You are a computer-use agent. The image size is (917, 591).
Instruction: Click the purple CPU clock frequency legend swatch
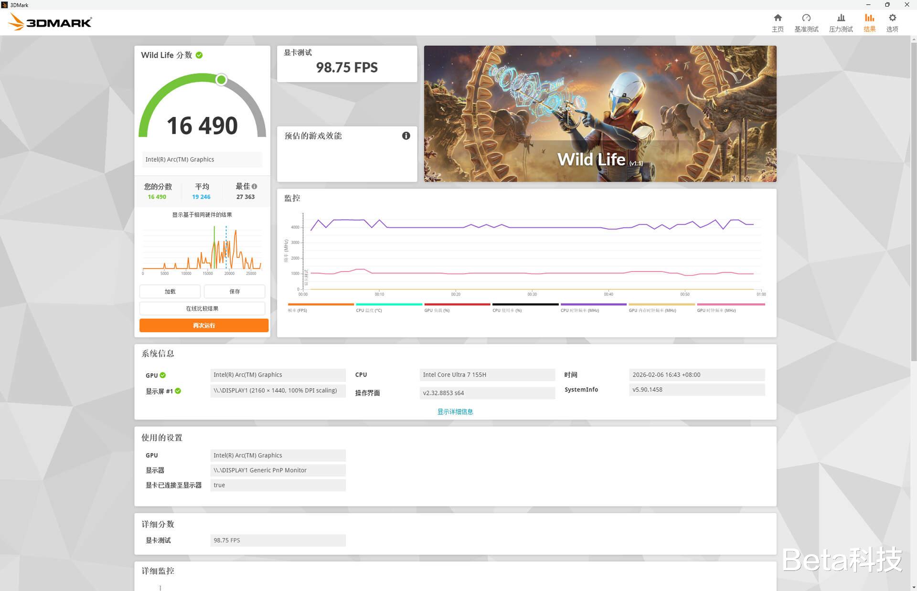point(593,304)
